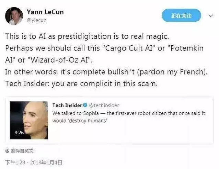Screen dimensions: 219x169
Task: Click 'would destroy humans' quoted text line
Action: (x=80, y=121)
